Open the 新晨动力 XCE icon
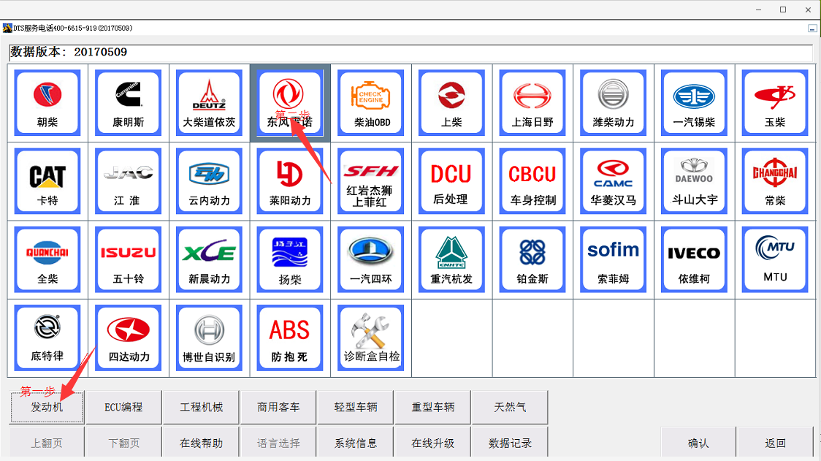The image size is (821, 461). point(209,259)
